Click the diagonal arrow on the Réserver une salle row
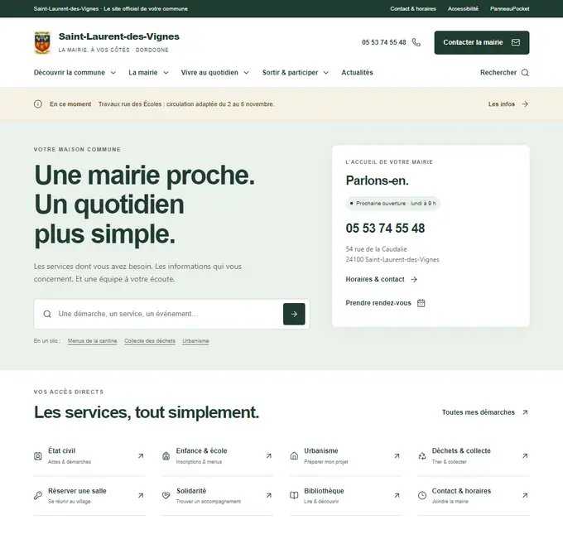The width and height of the screenshot is (563, 539). coord(141,496)
